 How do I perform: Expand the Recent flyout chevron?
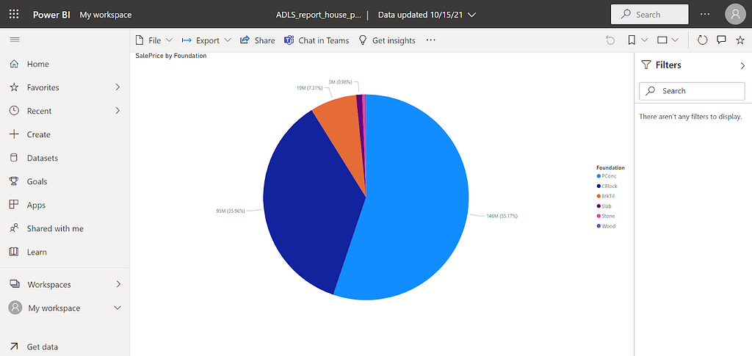click(x=118, y=111)
